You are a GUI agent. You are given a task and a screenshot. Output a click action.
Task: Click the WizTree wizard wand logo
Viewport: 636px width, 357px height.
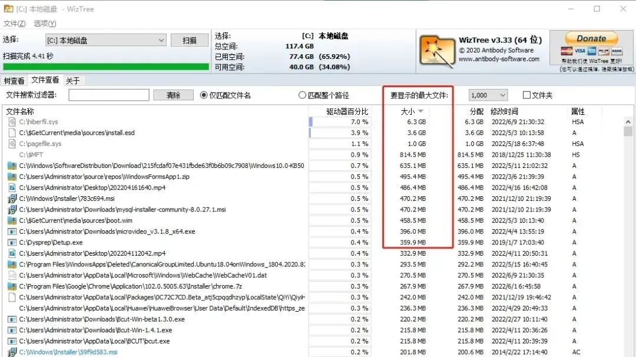(x=437, y=51)
